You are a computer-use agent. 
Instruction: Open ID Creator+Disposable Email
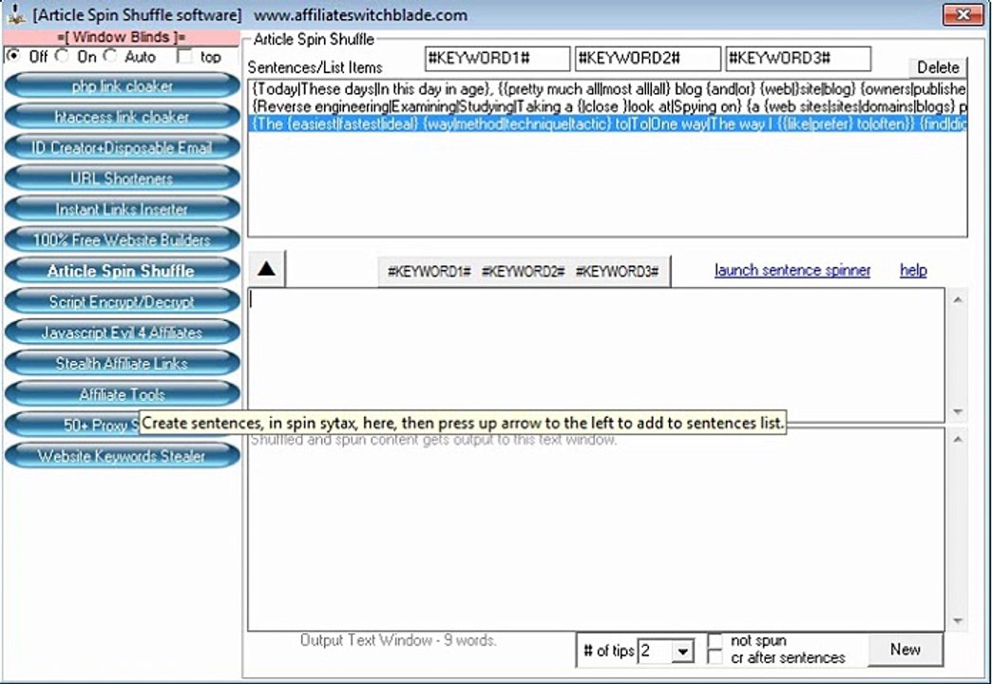pyautogui.click(x=122, y=148)
